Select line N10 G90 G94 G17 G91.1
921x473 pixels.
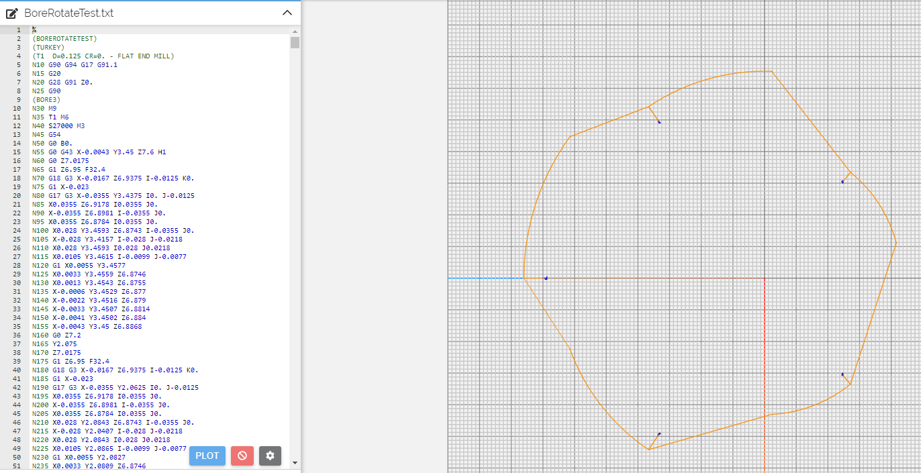(74, 64)
